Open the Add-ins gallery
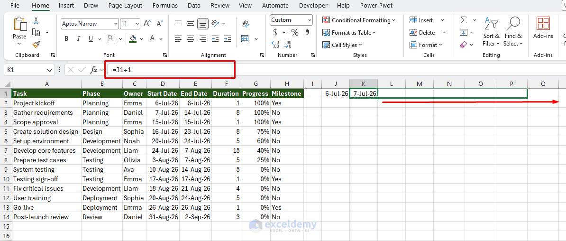Screen dimensions: 566x241 pyautogui.click(x=543, y=28)
